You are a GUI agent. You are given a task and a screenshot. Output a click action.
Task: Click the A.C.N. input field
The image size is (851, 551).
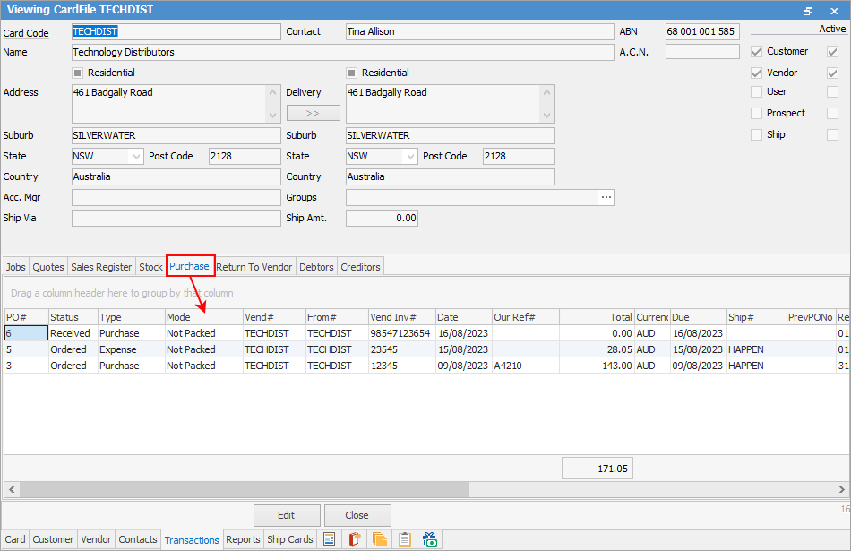coord(702,52)
